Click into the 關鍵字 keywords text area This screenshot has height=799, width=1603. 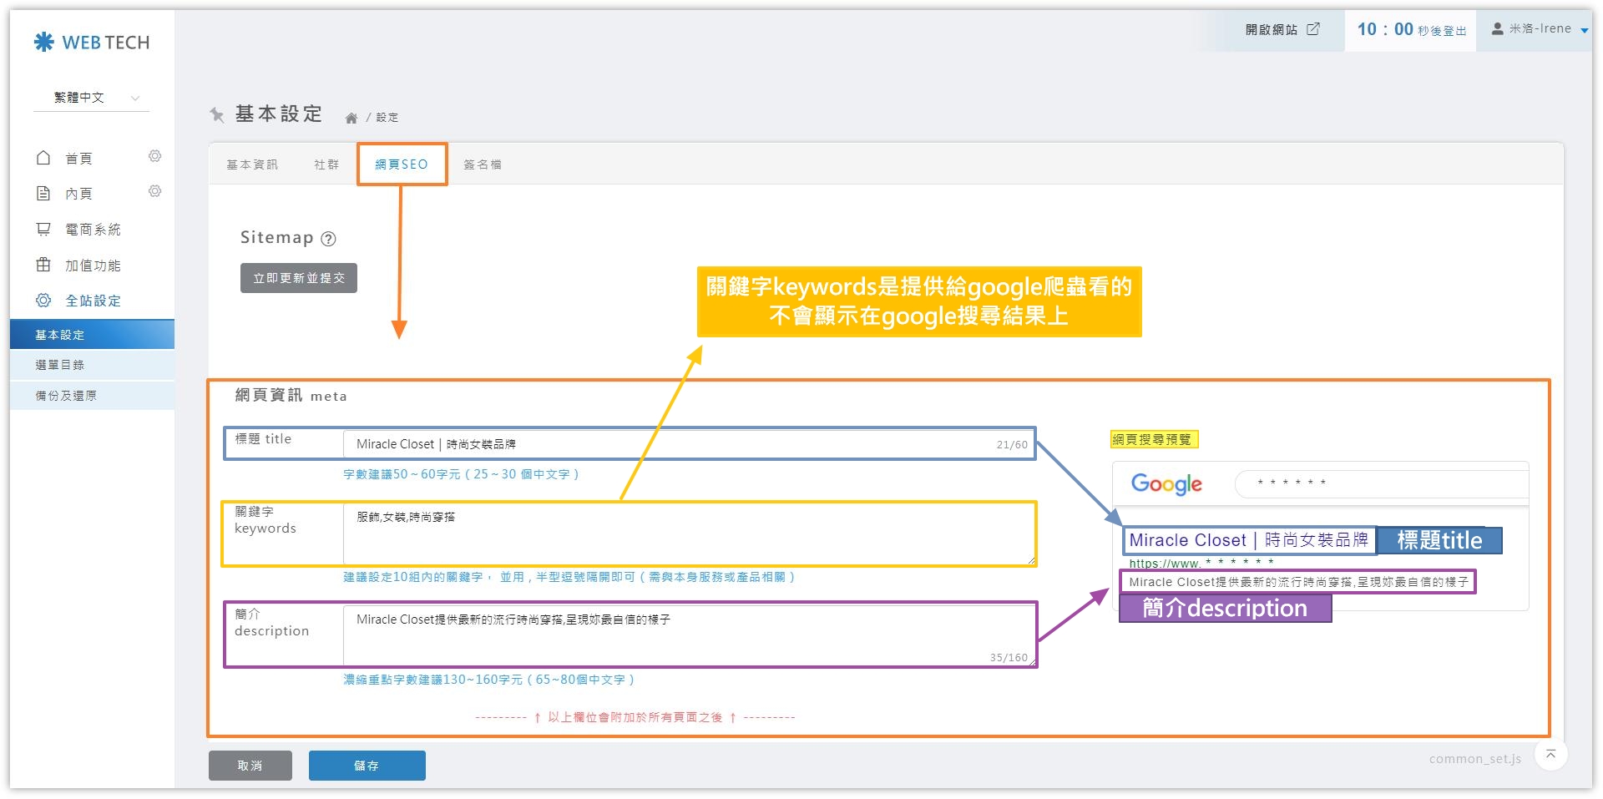click(688, 534)
